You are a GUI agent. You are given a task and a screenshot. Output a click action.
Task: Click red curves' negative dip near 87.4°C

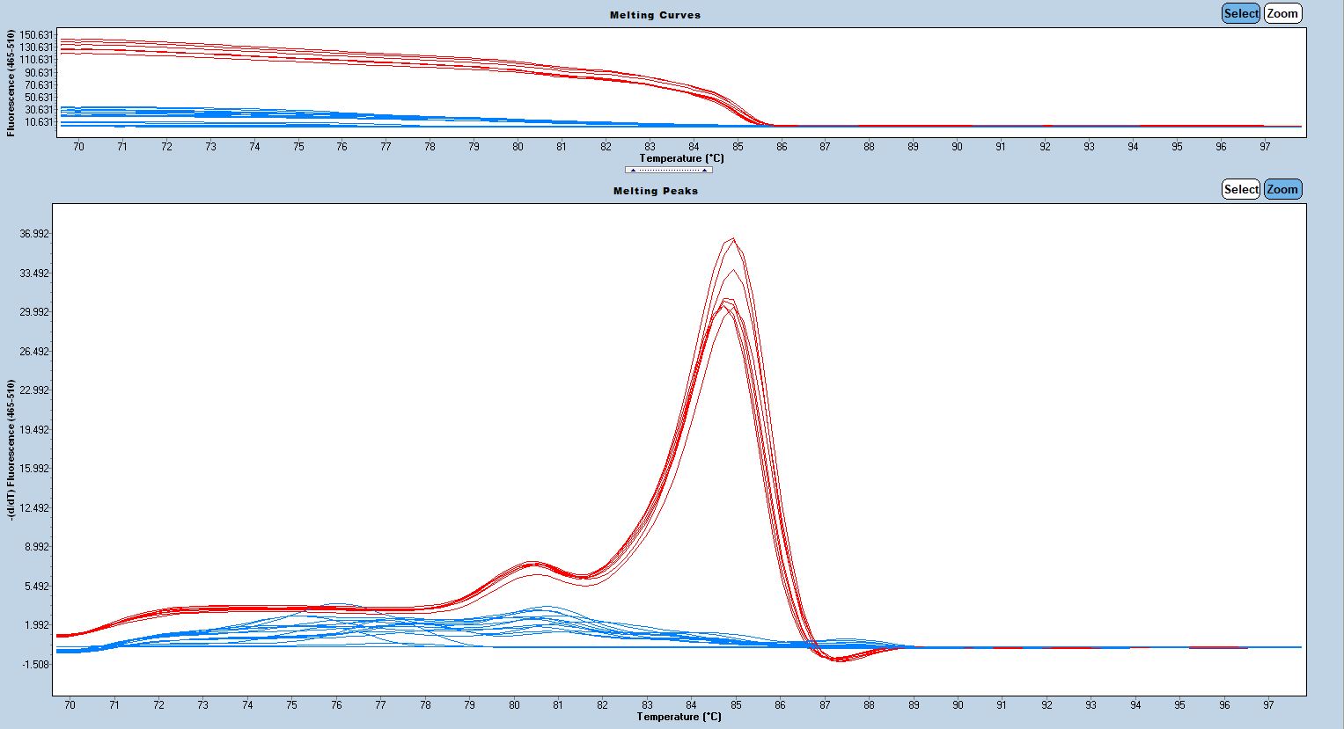pyautogui.click(x=840, y=660)
